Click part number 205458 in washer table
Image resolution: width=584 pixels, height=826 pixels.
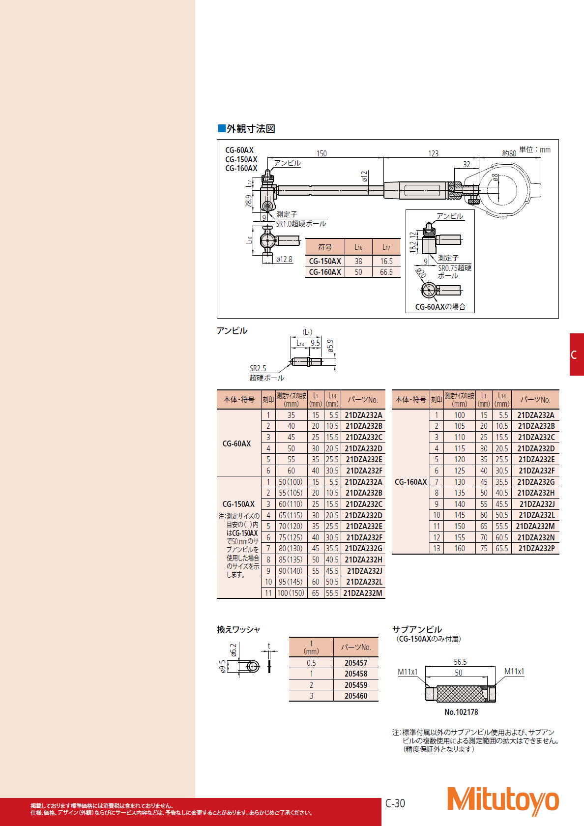(356, 674)
